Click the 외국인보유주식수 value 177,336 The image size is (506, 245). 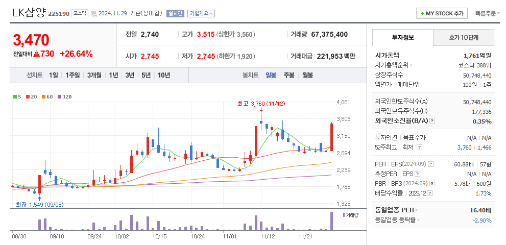pyautogui.click(x=481, y=112)
